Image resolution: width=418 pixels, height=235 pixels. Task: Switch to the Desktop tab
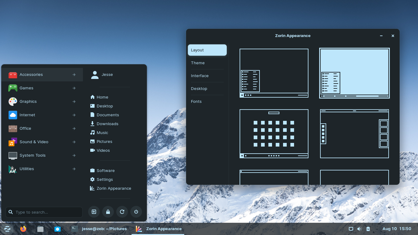click(207, 88)
